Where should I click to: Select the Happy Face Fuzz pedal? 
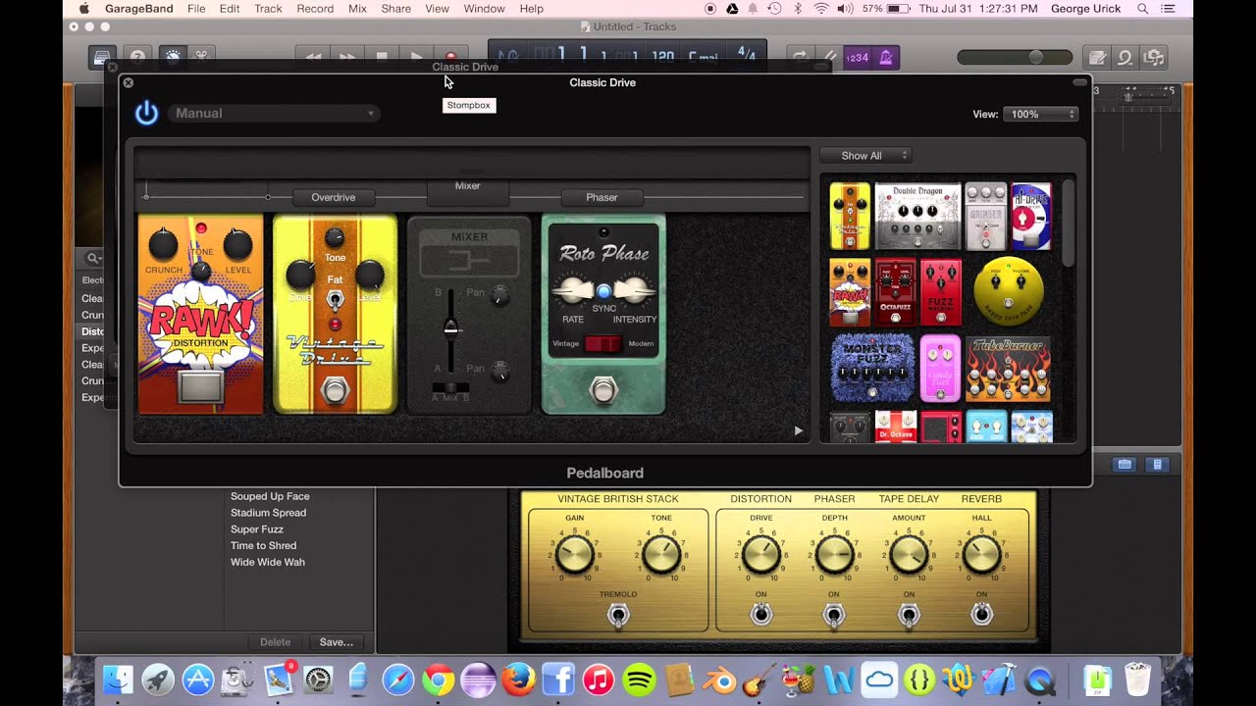(1009, 292)
